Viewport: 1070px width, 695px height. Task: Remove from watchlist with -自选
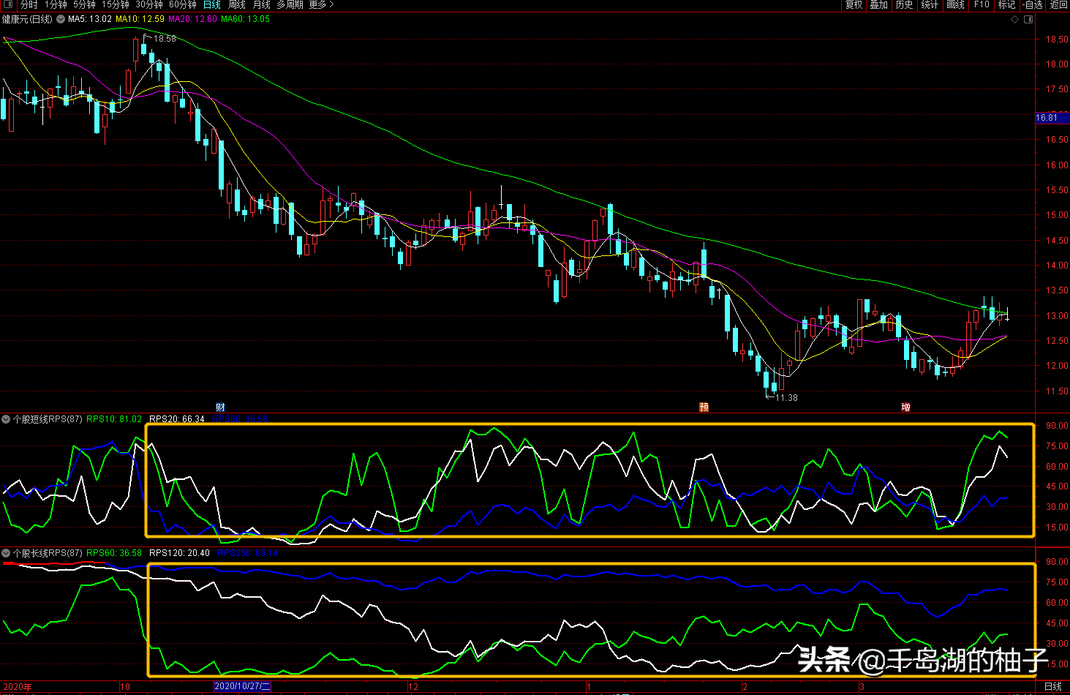pos(1033,4)
